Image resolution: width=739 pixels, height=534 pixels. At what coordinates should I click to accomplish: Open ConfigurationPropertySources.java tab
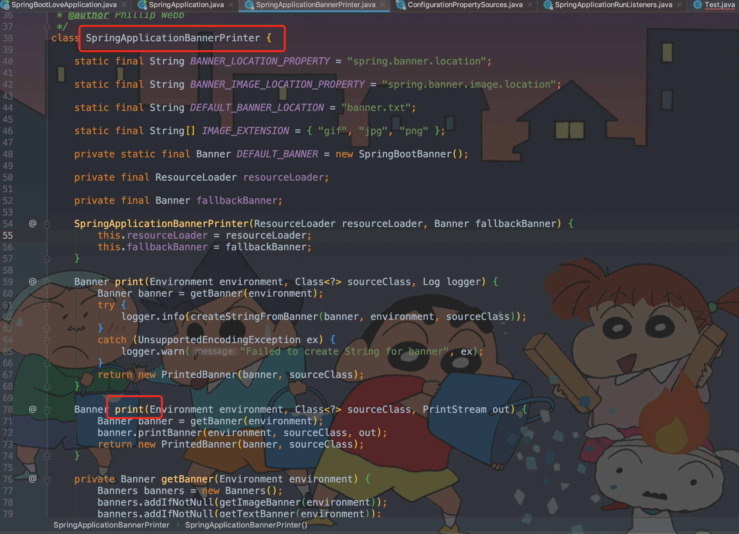465,5
